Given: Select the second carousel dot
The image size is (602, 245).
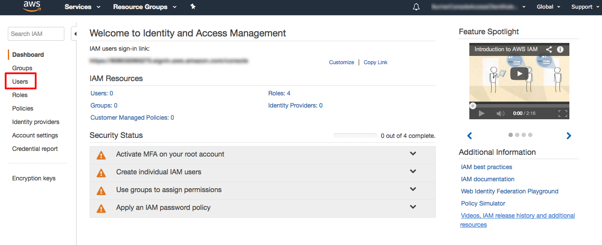Looking at the screenshot, I should click(x=517, y=135).
